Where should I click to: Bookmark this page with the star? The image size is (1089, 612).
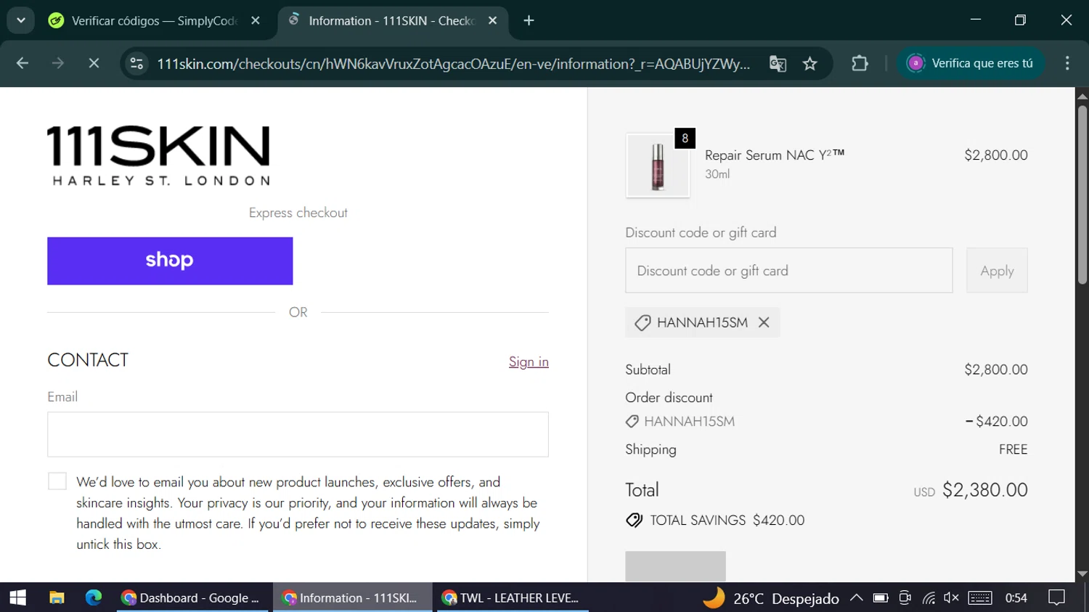810,64
